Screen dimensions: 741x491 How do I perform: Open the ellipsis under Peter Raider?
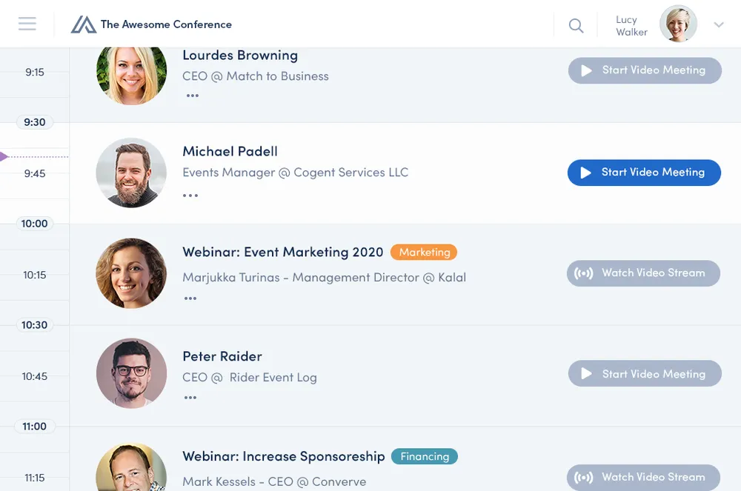190,398
